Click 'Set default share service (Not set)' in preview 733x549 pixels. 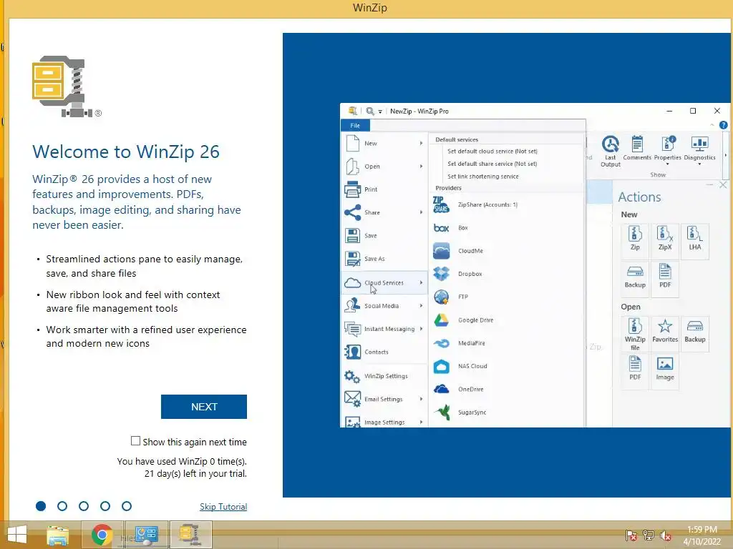(x=492, y=164)
